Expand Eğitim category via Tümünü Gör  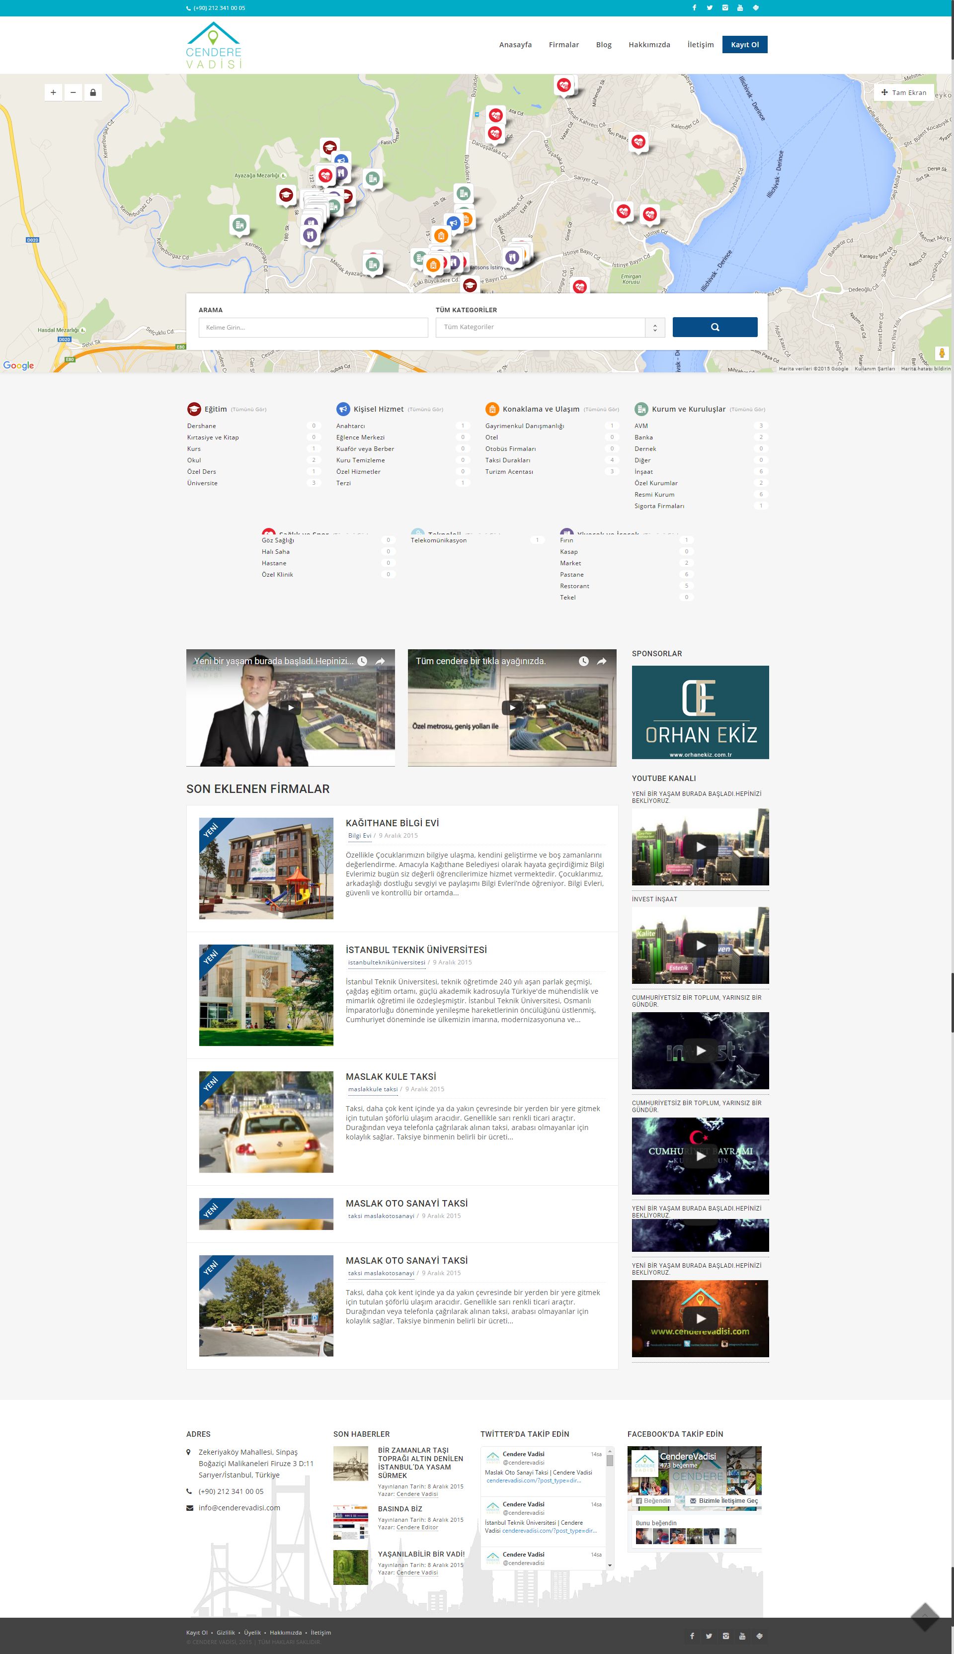pos(248,409)
